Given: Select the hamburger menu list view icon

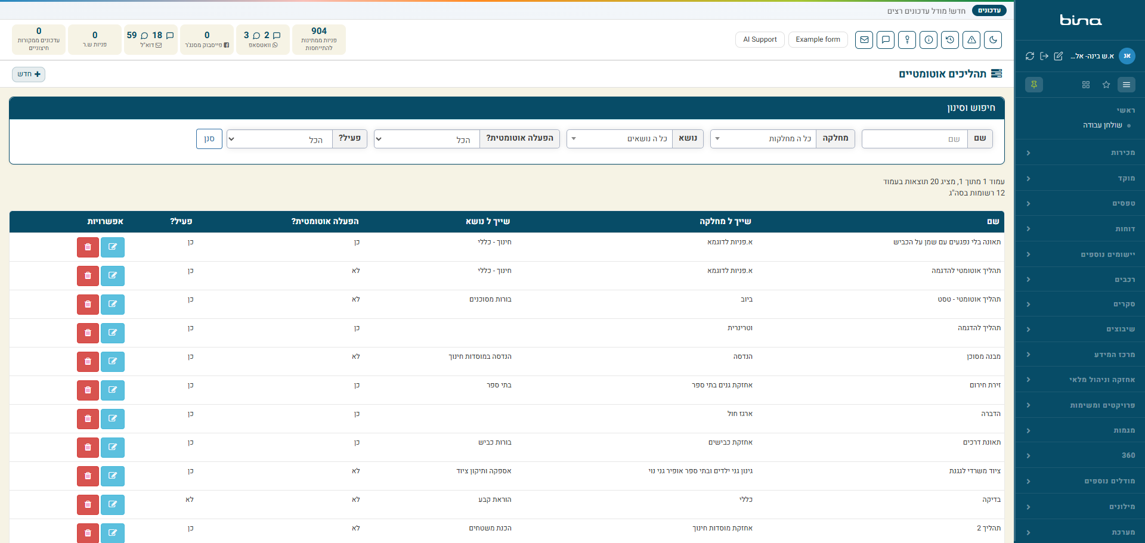Looking at the screenshot, I should [1127, 85].
